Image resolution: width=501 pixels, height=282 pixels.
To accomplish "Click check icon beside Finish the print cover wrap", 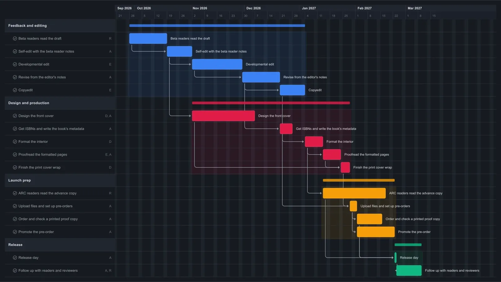I will click(15, 167).
